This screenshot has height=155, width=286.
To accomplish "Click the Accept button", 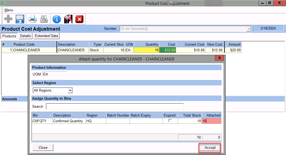I will coord(210,147).
